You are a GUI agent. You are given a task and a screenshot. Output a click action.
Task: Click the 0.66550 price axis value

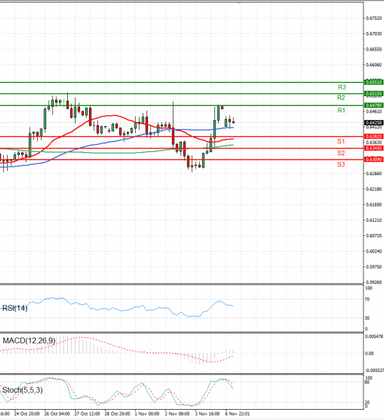(374, 49)
